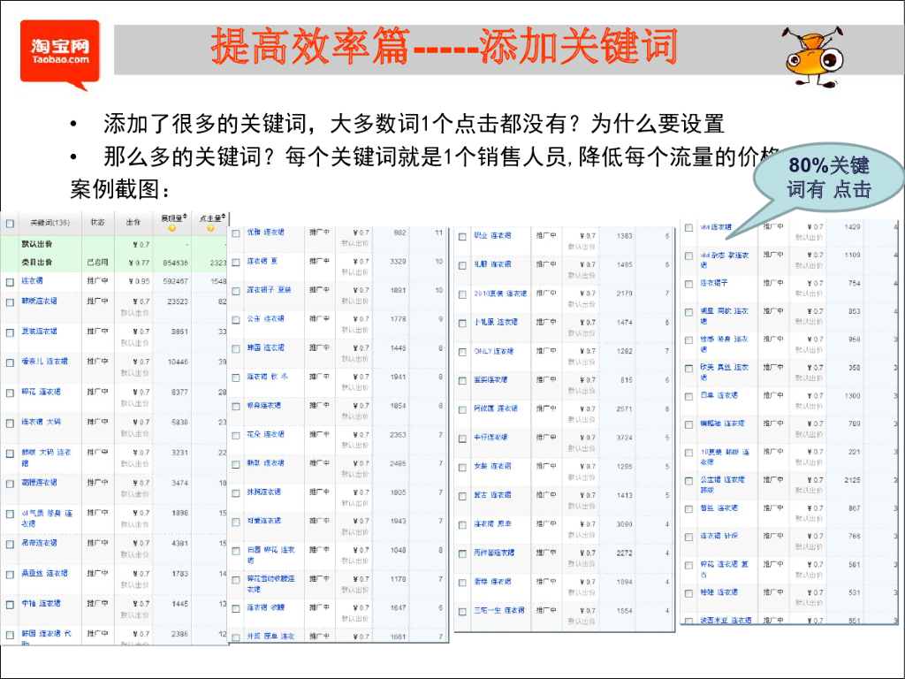The image size is (905, 679).
Task: Click the 状态 column header
Action: 96,223
